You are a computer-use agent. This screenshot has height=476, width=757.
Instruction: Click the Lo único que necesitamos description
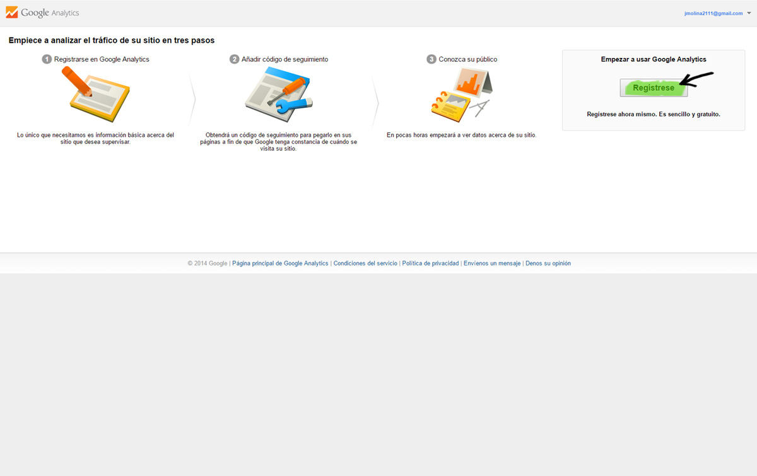[x=95, y=138]
